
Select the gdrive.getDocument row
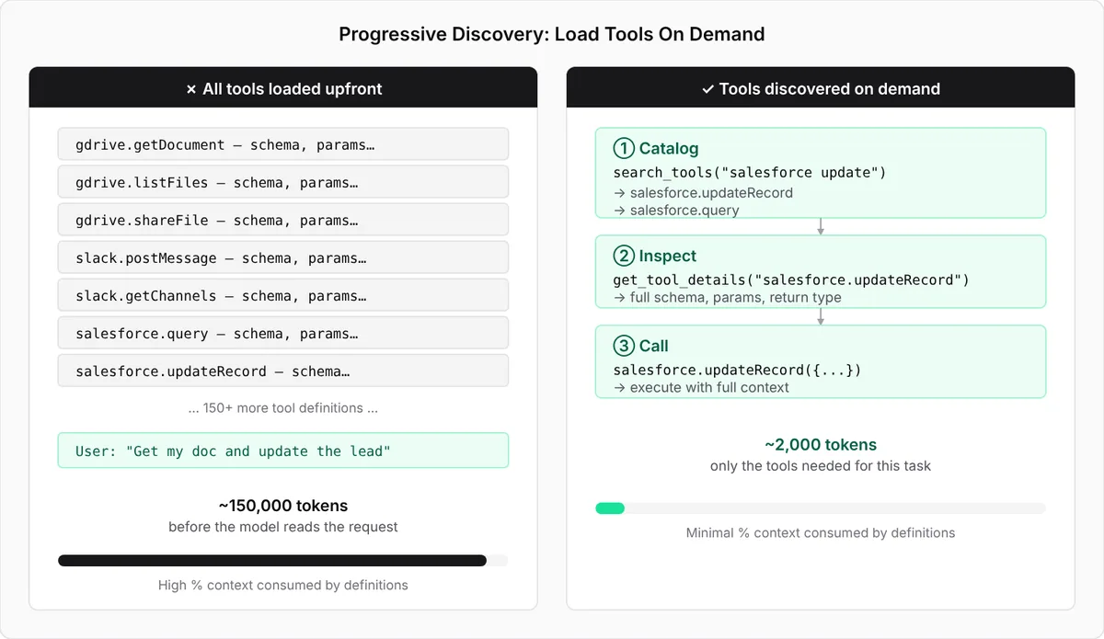[x=283, y=144]
